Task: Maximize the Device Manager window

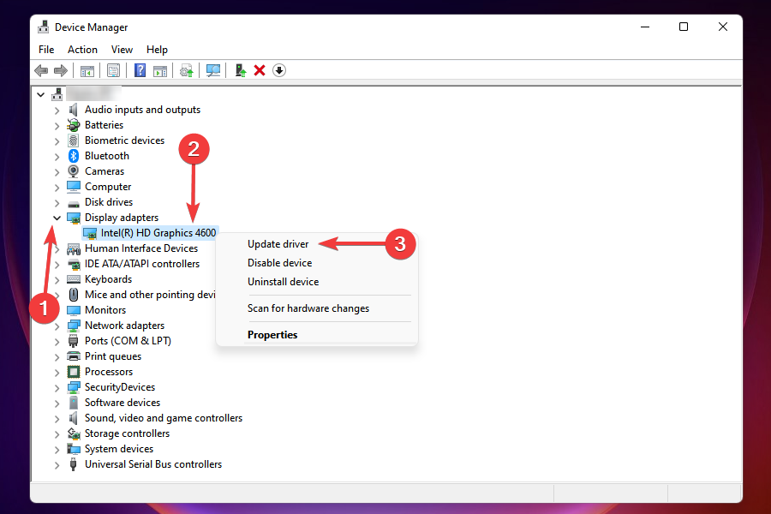Action: click(684, 27)
